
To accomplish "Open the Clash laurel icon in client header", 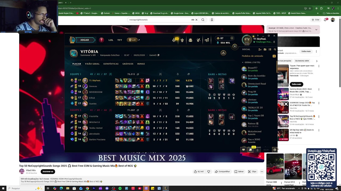I will [x=182, y=40].
